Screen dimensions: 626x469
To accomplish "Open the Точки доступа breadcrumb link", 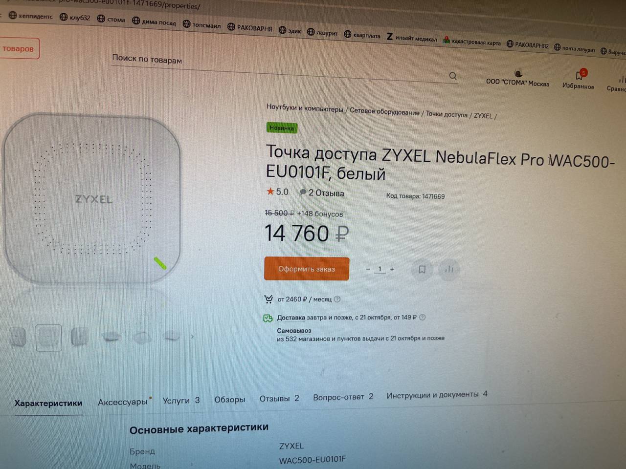I will (x=447, y=114).
